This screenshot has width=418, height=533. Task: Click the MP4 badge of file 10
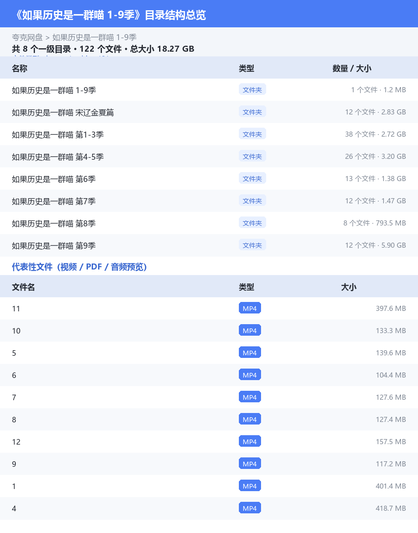pyautogui.click(x=250, y=331)
